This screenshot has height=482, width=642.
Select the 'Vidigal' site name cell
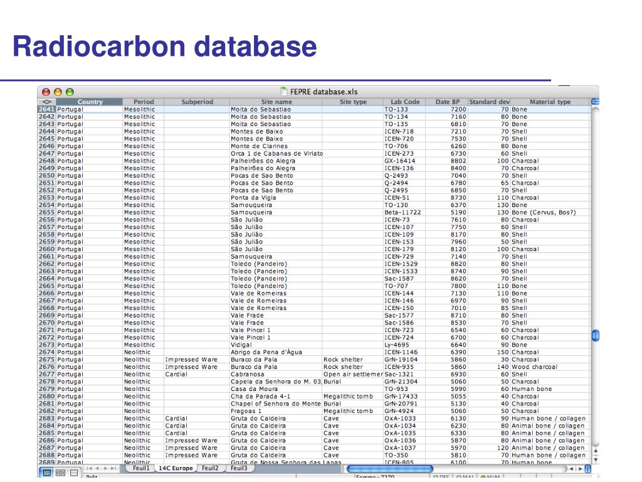point(276,345)
